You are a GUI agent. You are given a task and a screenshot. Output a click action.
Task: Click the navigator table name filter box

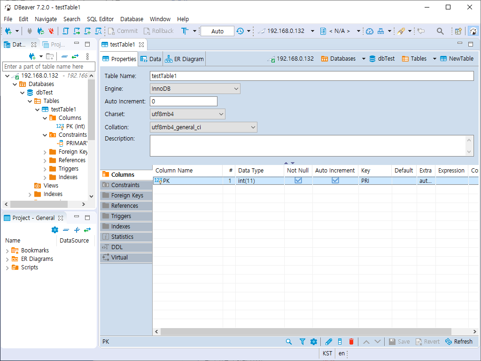[49, 67]
